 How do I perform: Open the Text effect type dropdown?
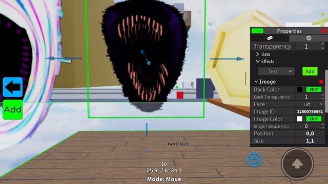276,72
